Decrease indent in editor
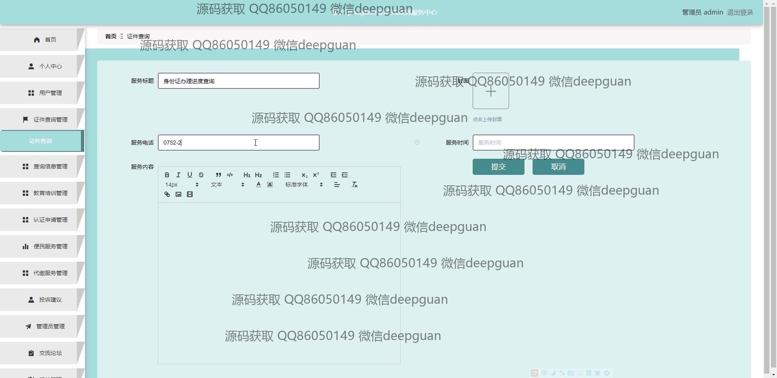Viewport: 777px width, 378px height. point(333,175)
